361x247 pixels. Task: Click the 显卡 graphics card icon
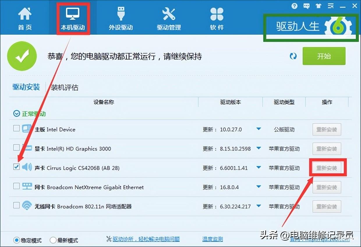27,148
